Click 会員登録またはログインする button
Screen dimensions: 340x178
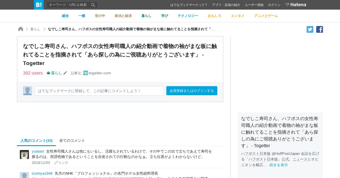point(192,91)
